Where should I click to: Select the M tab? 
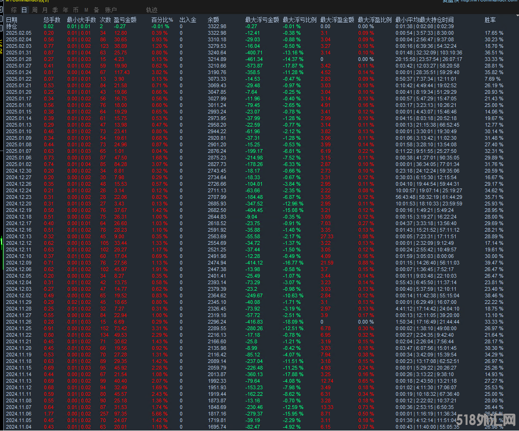[x=86, y=10]
